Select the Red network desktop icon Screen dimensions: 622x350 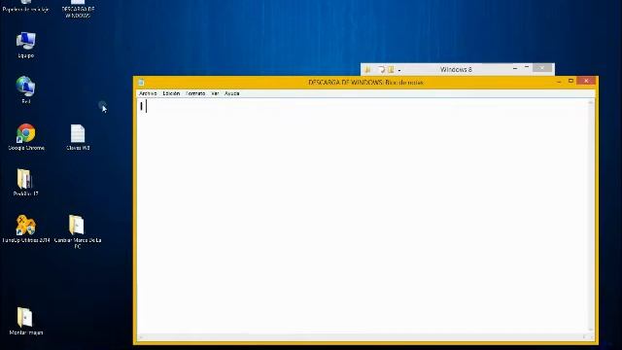26,90
